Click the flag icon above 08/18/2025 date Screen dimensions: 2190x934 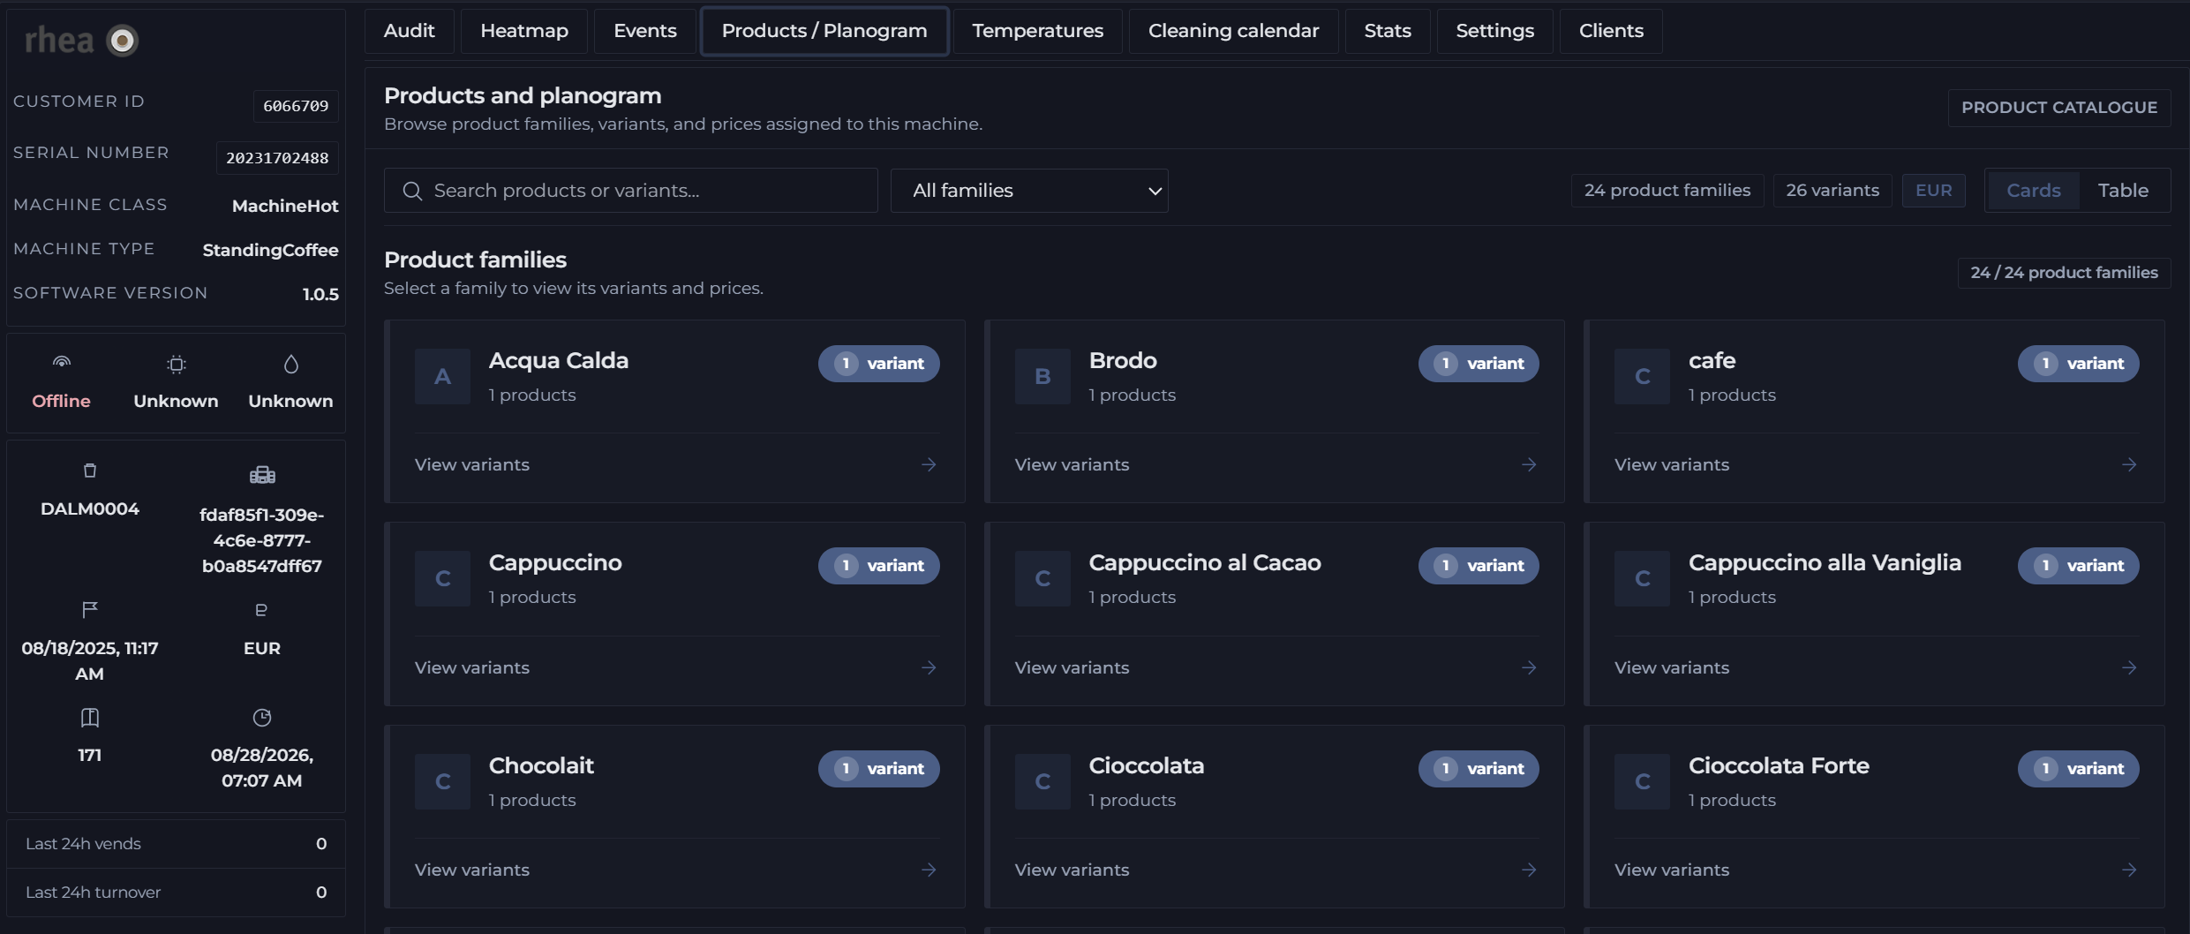tap(90, 609)
